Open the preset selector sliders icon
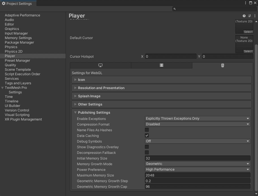 tap(250, 16)
